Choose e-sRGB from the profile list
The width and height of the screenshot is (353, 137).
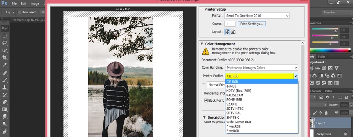[261, 86]
